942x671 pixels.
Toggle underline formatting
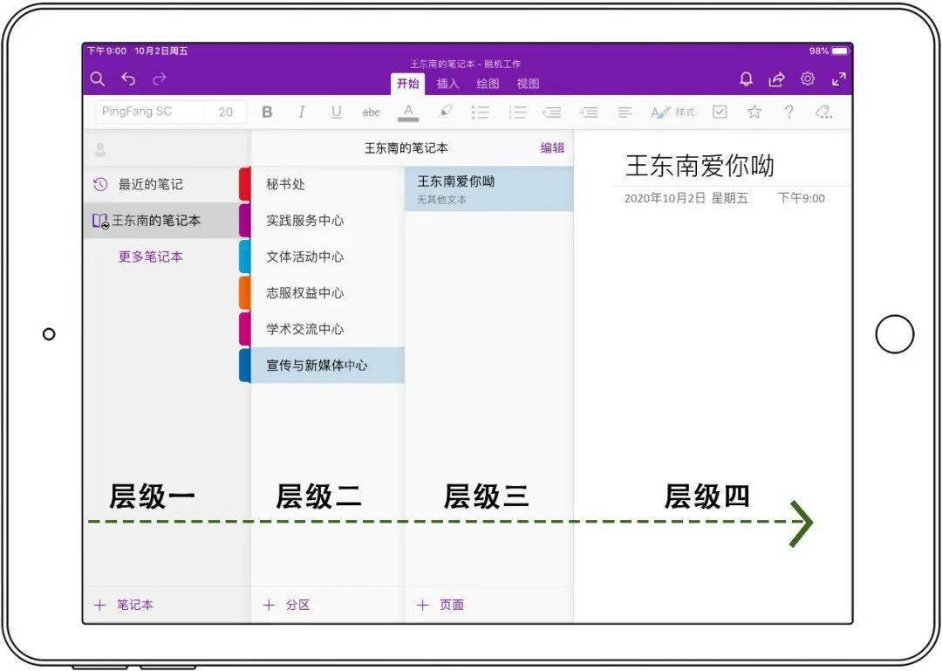point(337,112)
